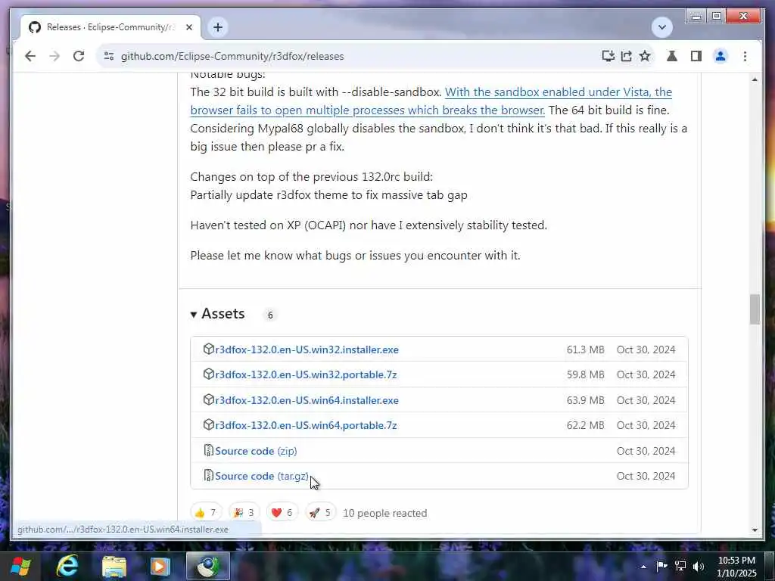View site information icon in address bar
775x581 pixels.
pyautogui.click(x=109, y=56)
